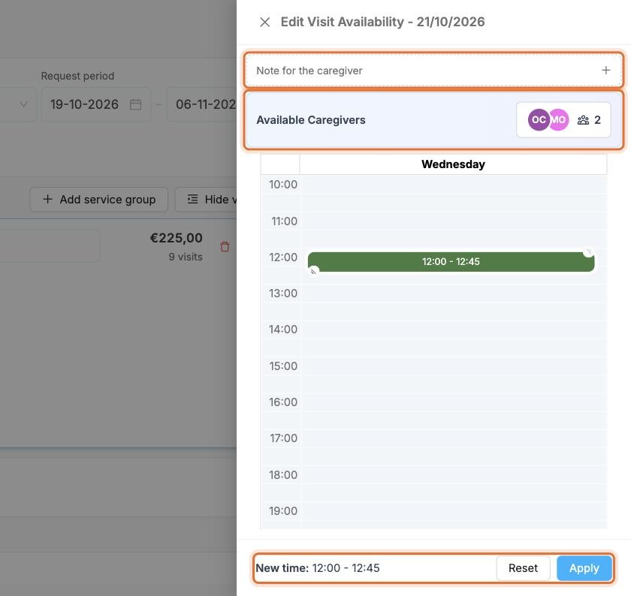The width and height of the screenshot is (631, 596).
Task: Click the Reset button
Action: tap(523, 567)
